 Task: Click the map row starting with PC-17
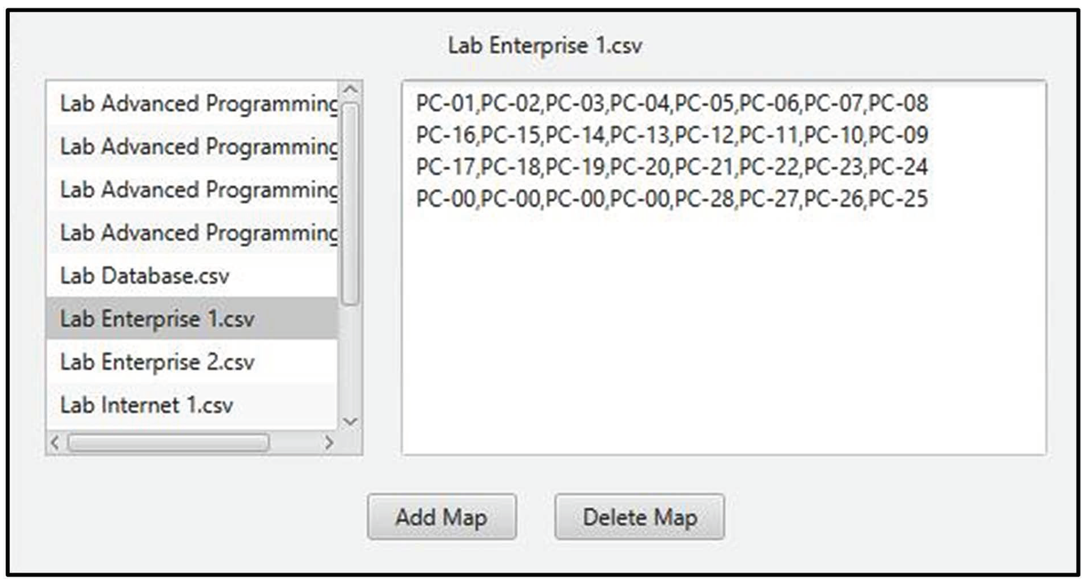click(x=671, y=167)
